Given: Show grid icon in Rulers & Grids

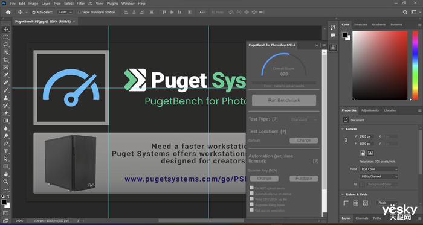Looking at the screenshot, I should pos(355,203).
